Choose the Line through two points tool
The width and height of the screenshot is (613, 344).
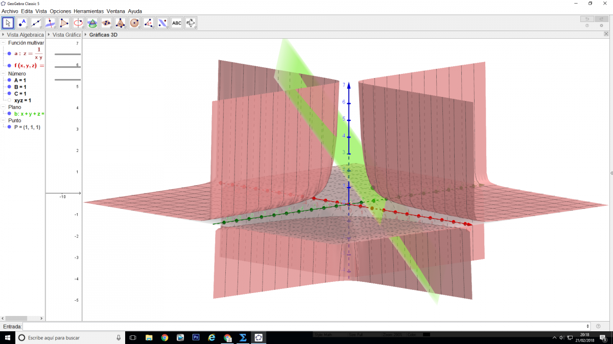[36, 23]
